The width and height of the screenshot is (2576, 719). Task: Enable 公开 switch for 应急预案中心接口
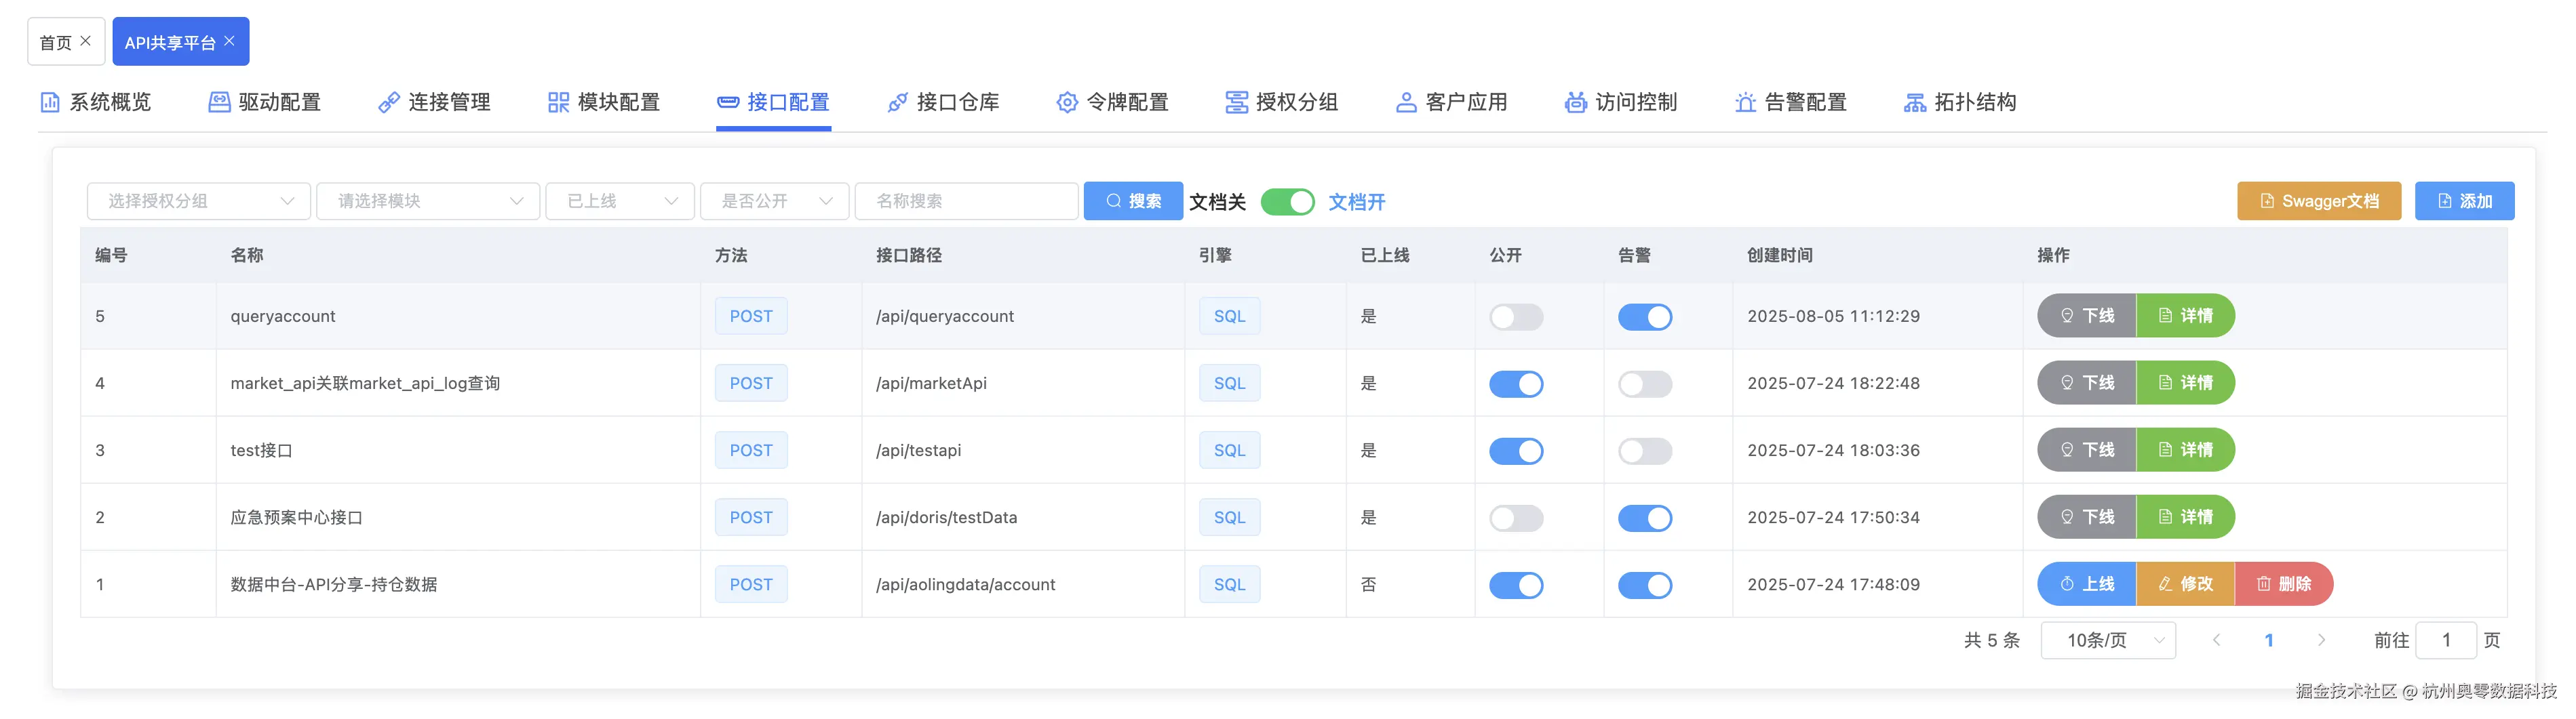(x=1516, y=517)
